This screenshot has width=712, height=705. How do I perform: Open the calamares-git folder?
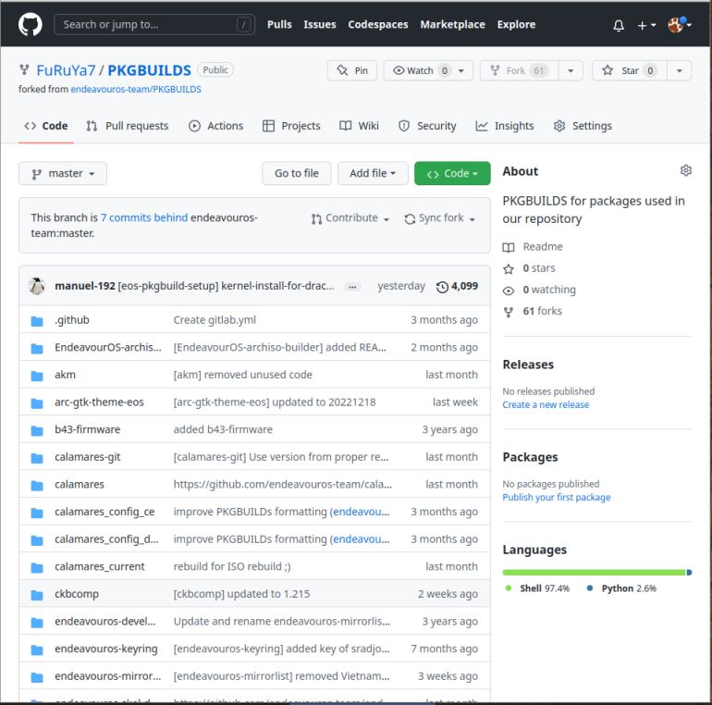(88, 457)
